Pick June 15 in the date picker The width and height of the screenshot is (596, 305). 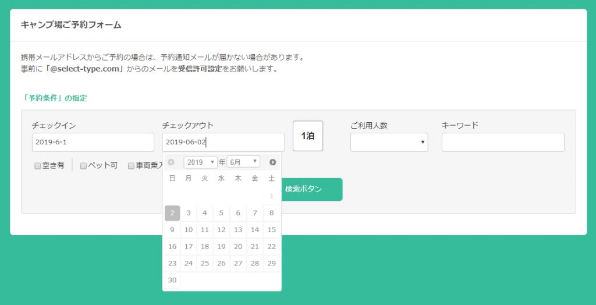[x=272, y=230]
